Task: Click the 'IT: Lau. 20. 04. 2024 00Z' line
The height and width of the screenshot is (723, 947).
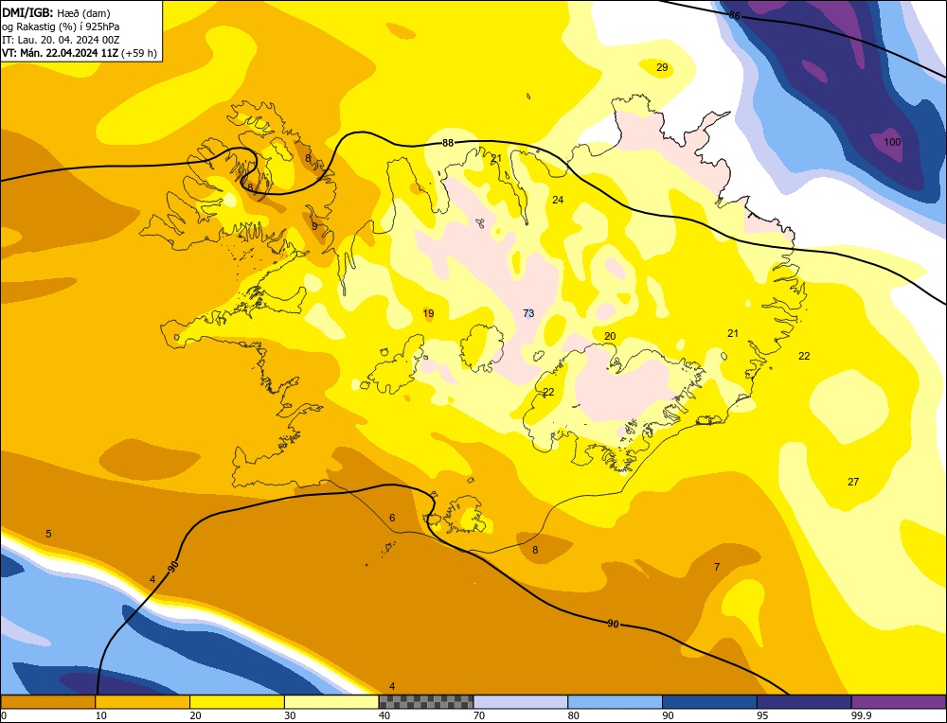Action: [x=61, y=40]
